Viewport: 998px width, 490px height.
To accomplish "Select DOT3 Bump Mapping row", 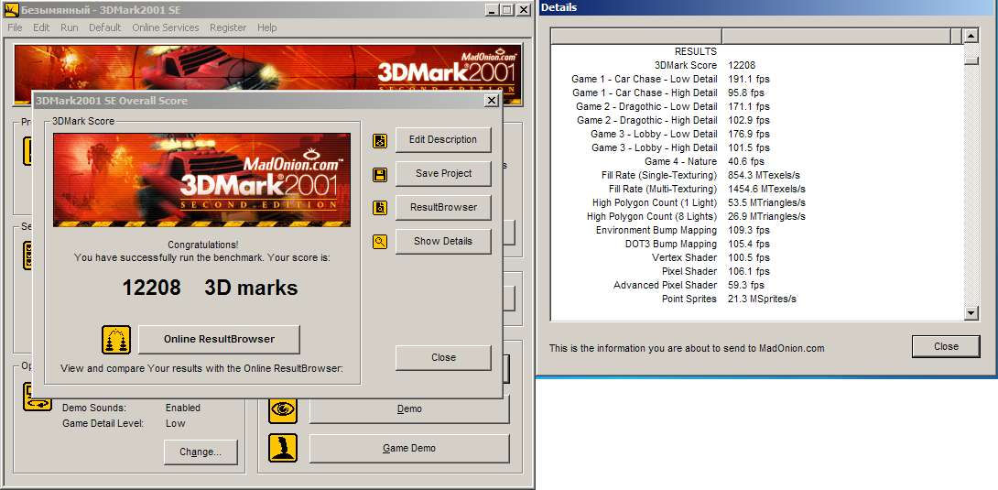I will [757, 245].
